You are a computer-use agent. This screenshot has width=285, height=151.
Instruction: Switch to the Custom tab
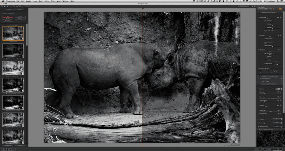coord(19,9)
